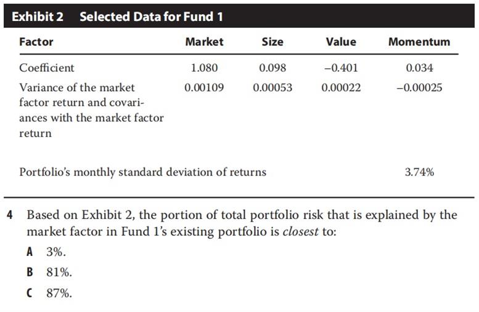Image resolution: width=479 pixels, height=312 pixels.
Task: Select the Momentum covariance −0.00025
Action: point(419,87)
